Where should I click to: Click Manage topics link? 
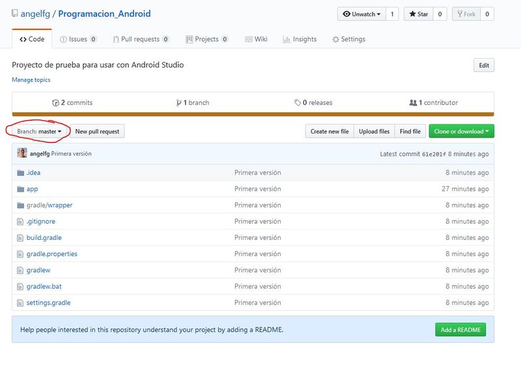[x=31, y=80]
